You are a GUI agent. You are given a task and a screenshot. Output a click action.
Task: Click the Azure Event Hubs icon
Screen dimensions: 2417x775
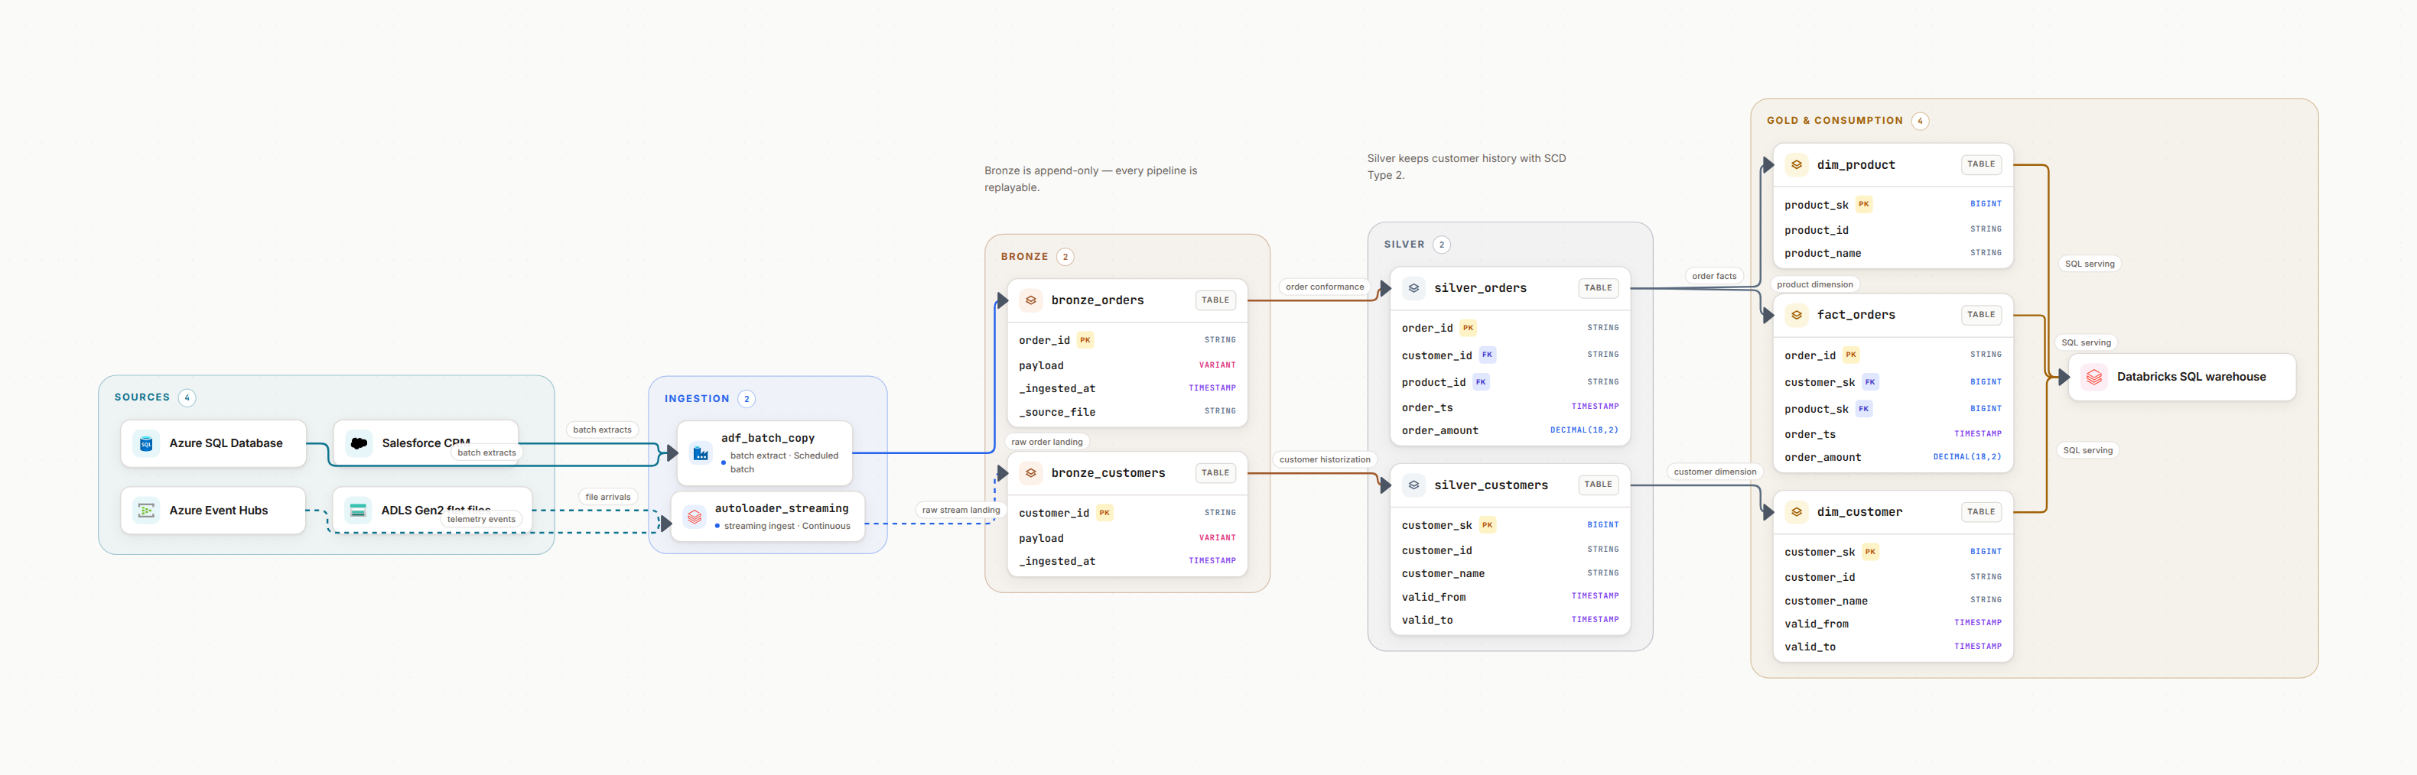tap(146, 511)
